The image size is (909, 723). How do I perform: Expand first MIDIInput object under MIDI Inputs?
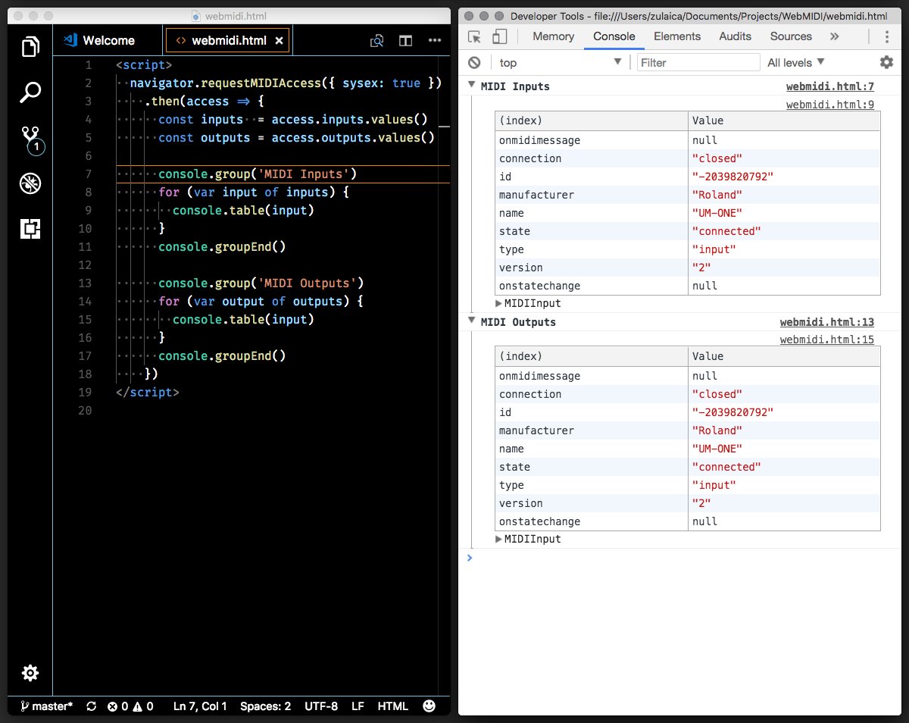coord(498,303)
